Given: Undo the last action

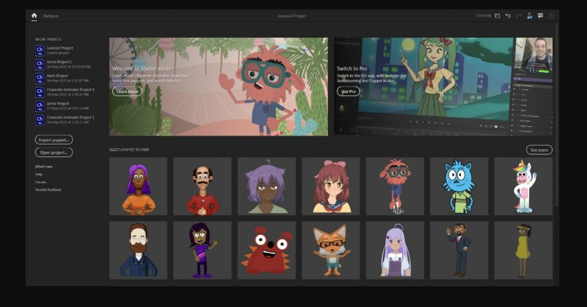Looking at the screenshot, I should coord(508,16).
